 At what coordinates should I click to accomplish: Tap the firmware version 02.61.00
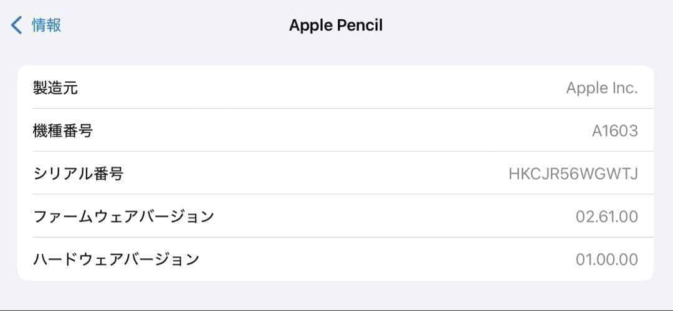tap(606, 216)
